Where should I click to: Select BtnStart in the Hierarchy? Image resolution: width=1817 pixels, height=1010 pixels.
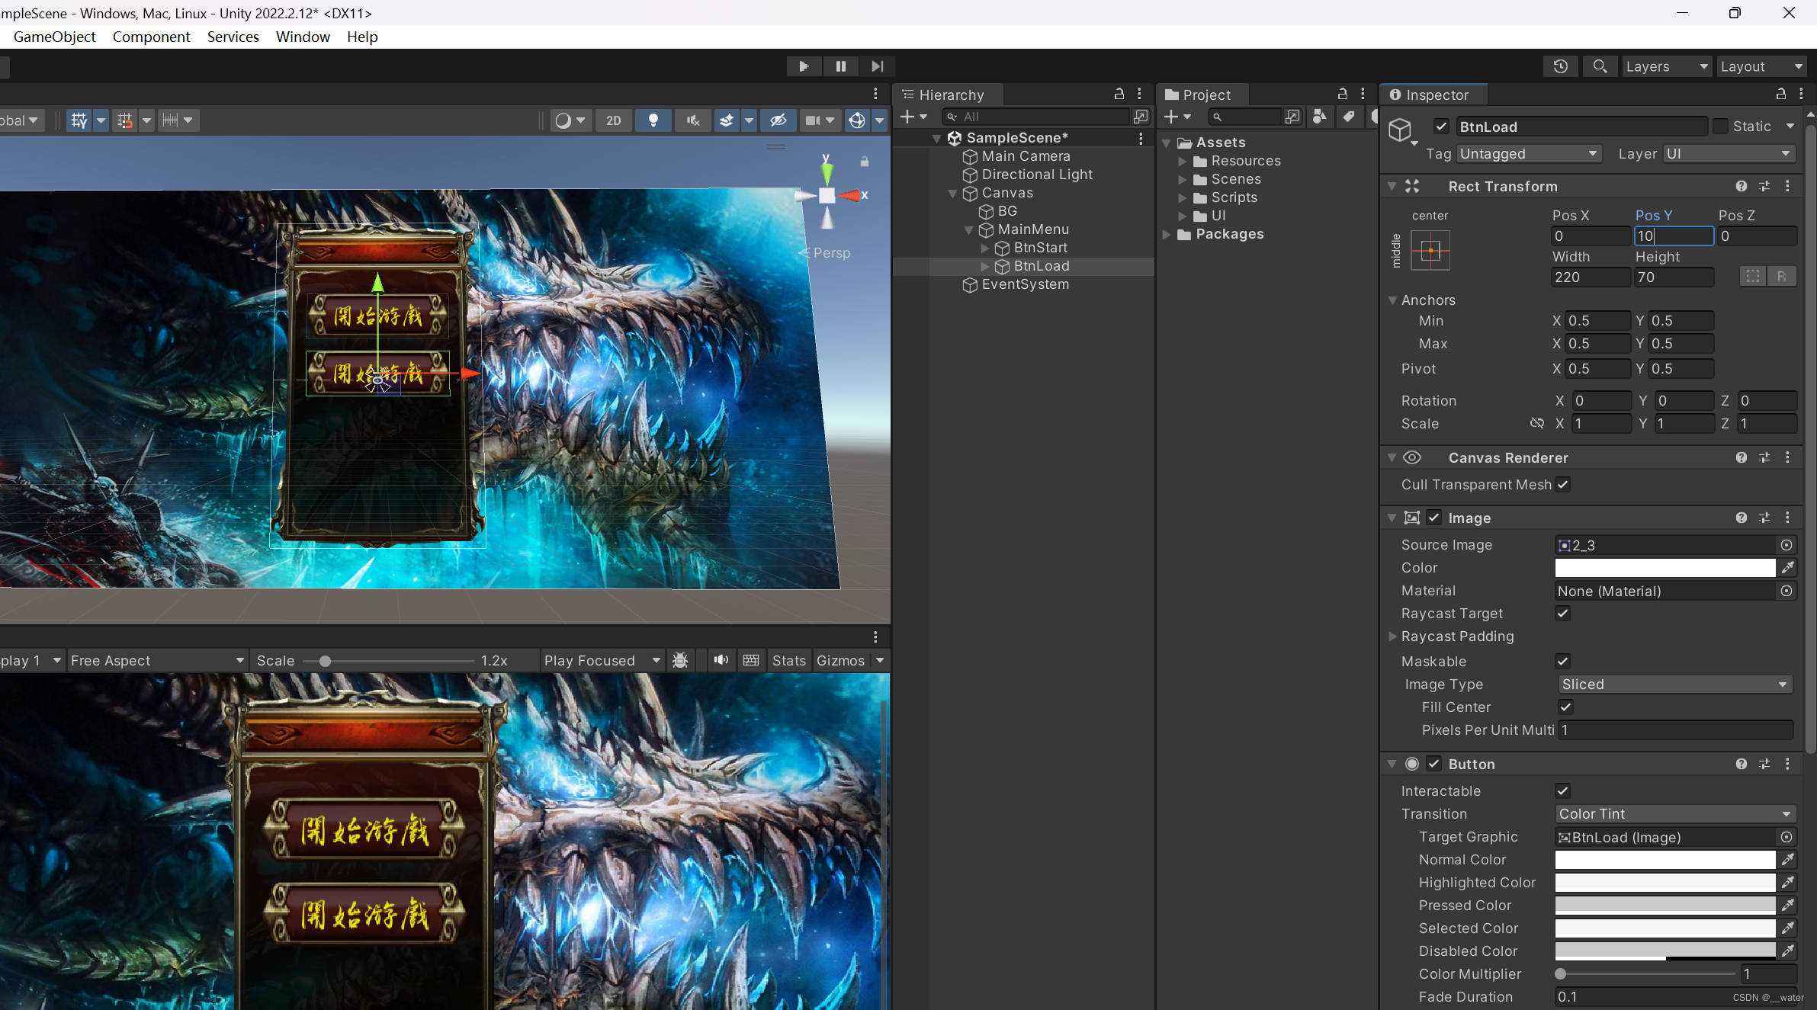pos(1040,248)
